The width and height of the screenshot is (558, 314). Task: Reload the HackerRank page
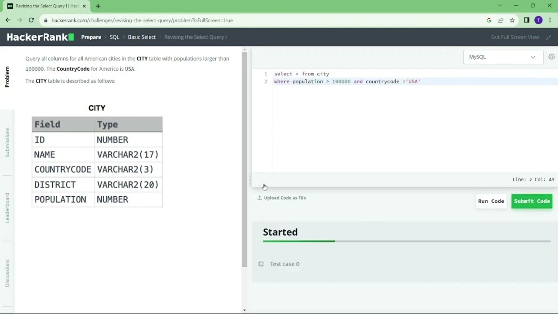[31, 20]
